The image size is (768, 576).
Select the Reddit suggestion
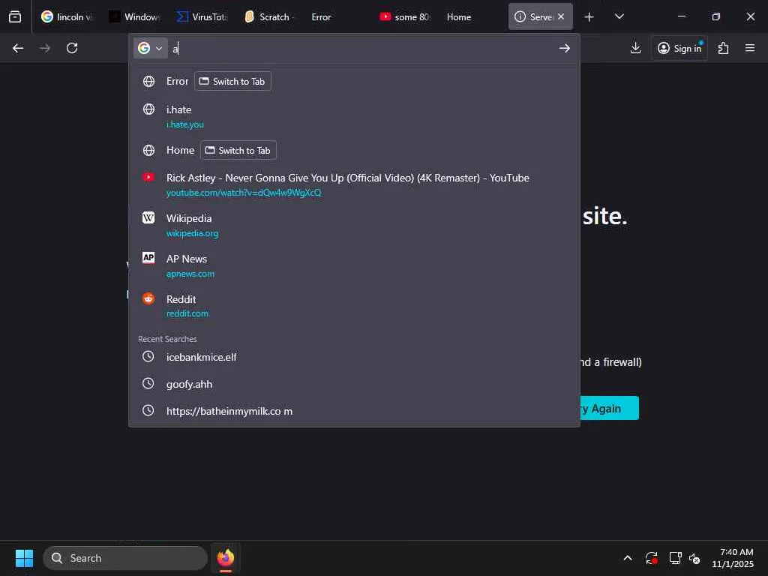pyautogui.click(x=354, y=306)
